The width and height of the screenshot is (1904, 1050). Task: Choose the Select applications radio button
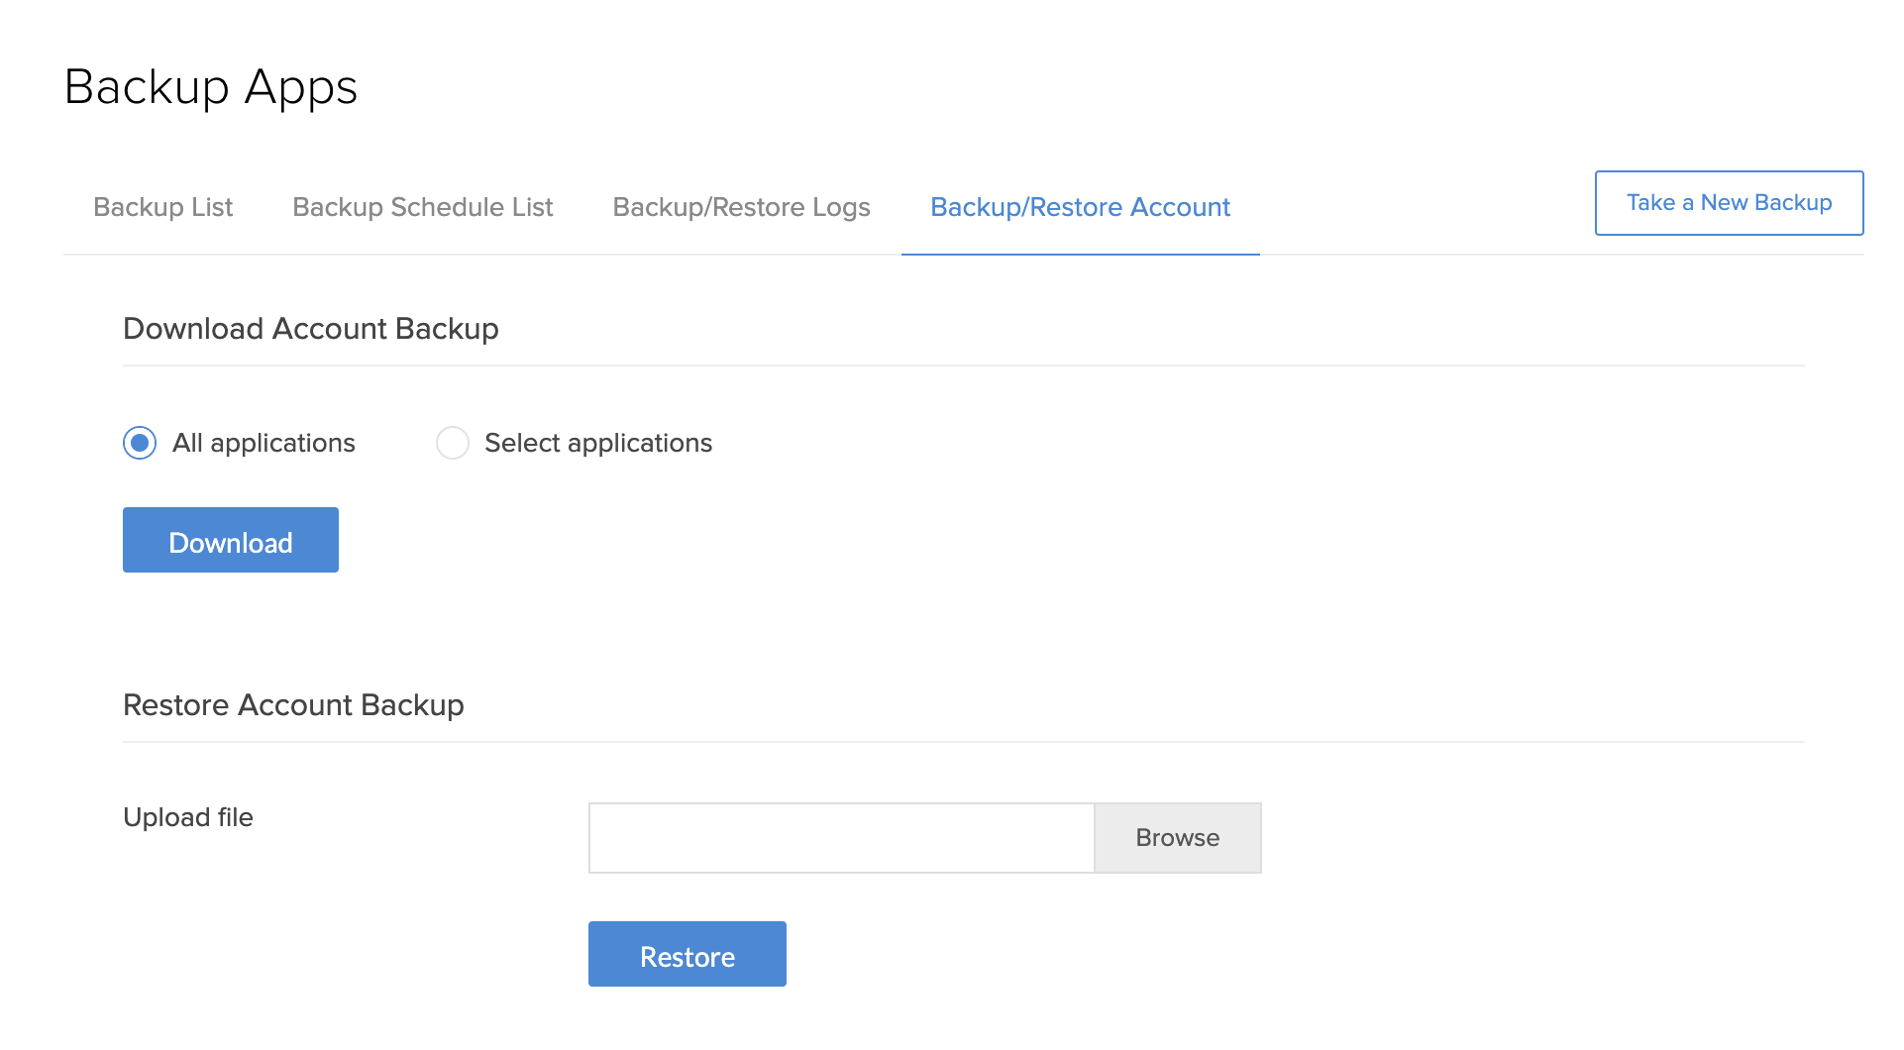[453, 443]
